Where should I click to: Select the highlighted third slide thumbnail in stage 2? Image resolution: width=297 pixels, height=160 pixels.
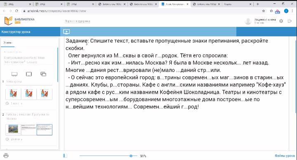[44, 129]
